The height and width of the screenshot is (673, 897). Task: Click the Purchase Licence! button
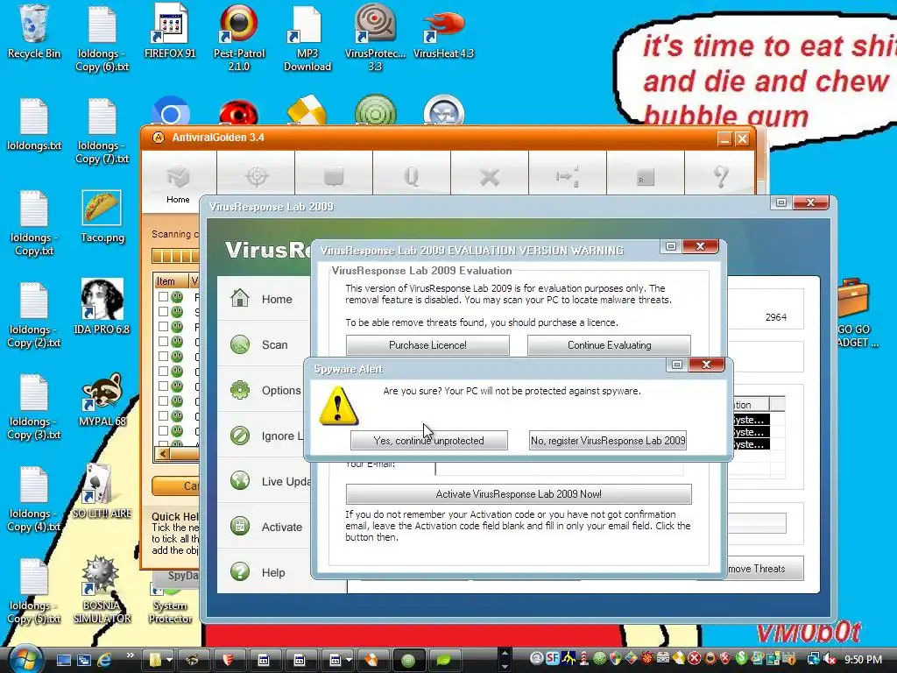tap(427, 345)
